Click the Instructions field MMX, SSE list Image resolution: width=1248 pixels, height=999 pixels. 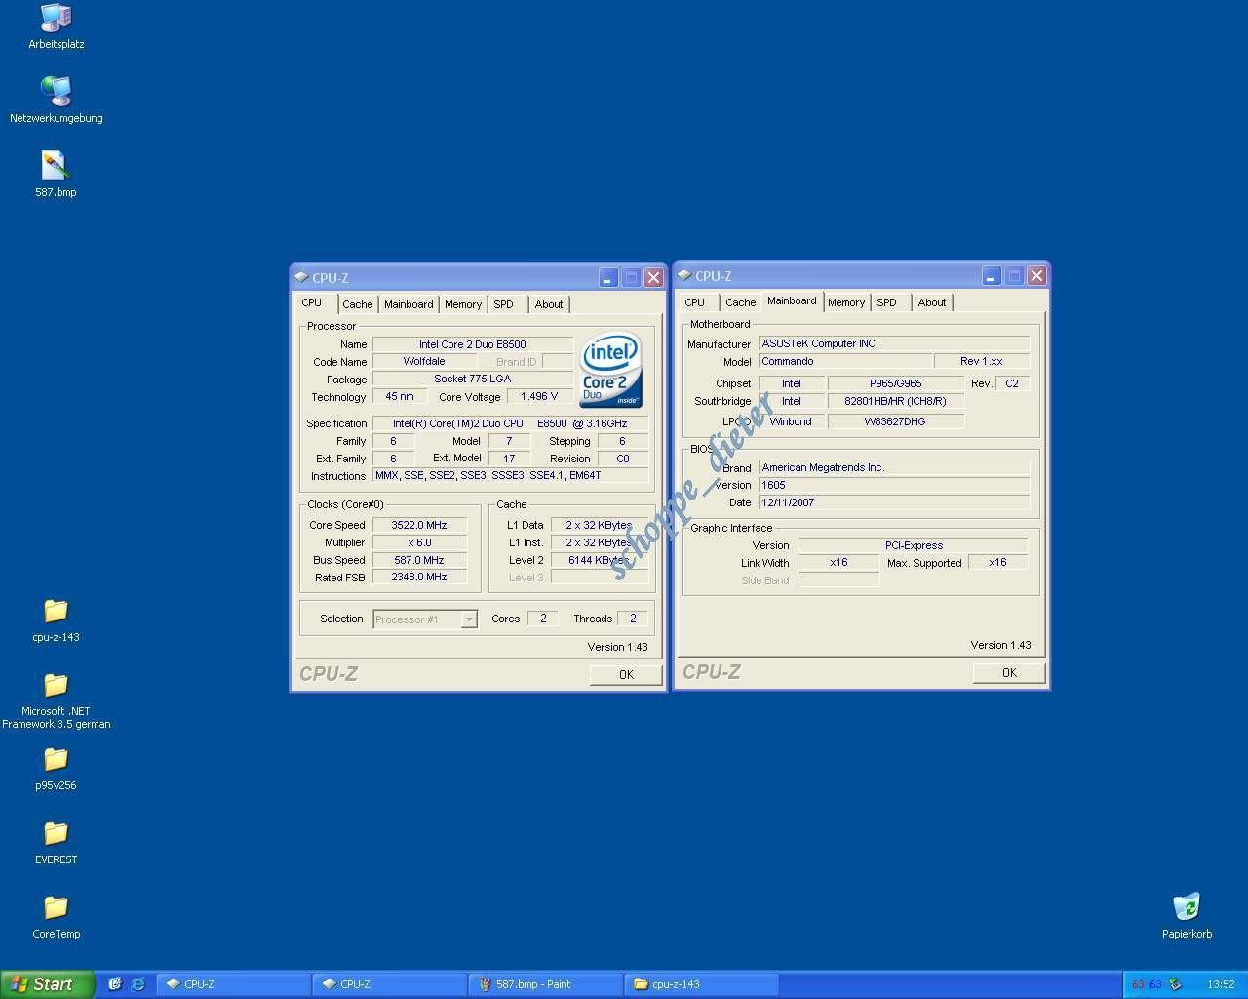510,476
